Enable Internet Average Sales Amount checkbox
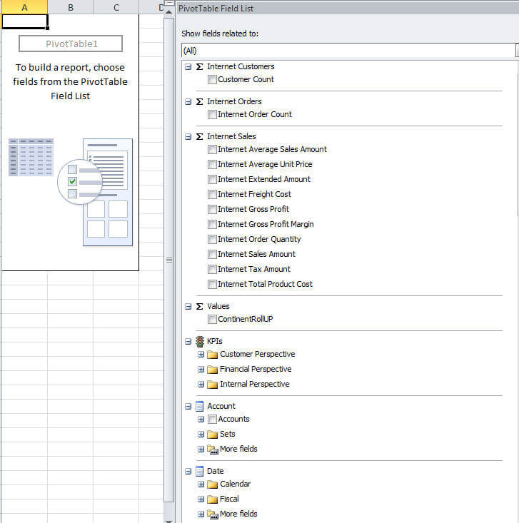The height and width of the screenshot is (523, 519). (212, 149)
